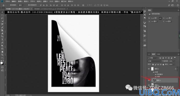This screenshot has width=180, height=96.
Task: Click the swap foreground/background colors icon
Action: coord(3,61)
